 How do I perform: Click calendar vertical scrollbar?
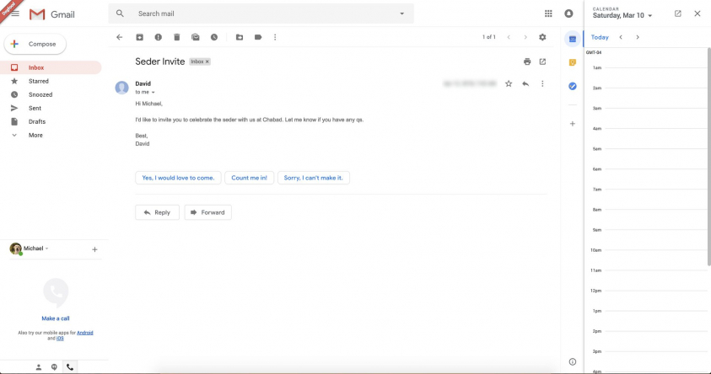708,157
